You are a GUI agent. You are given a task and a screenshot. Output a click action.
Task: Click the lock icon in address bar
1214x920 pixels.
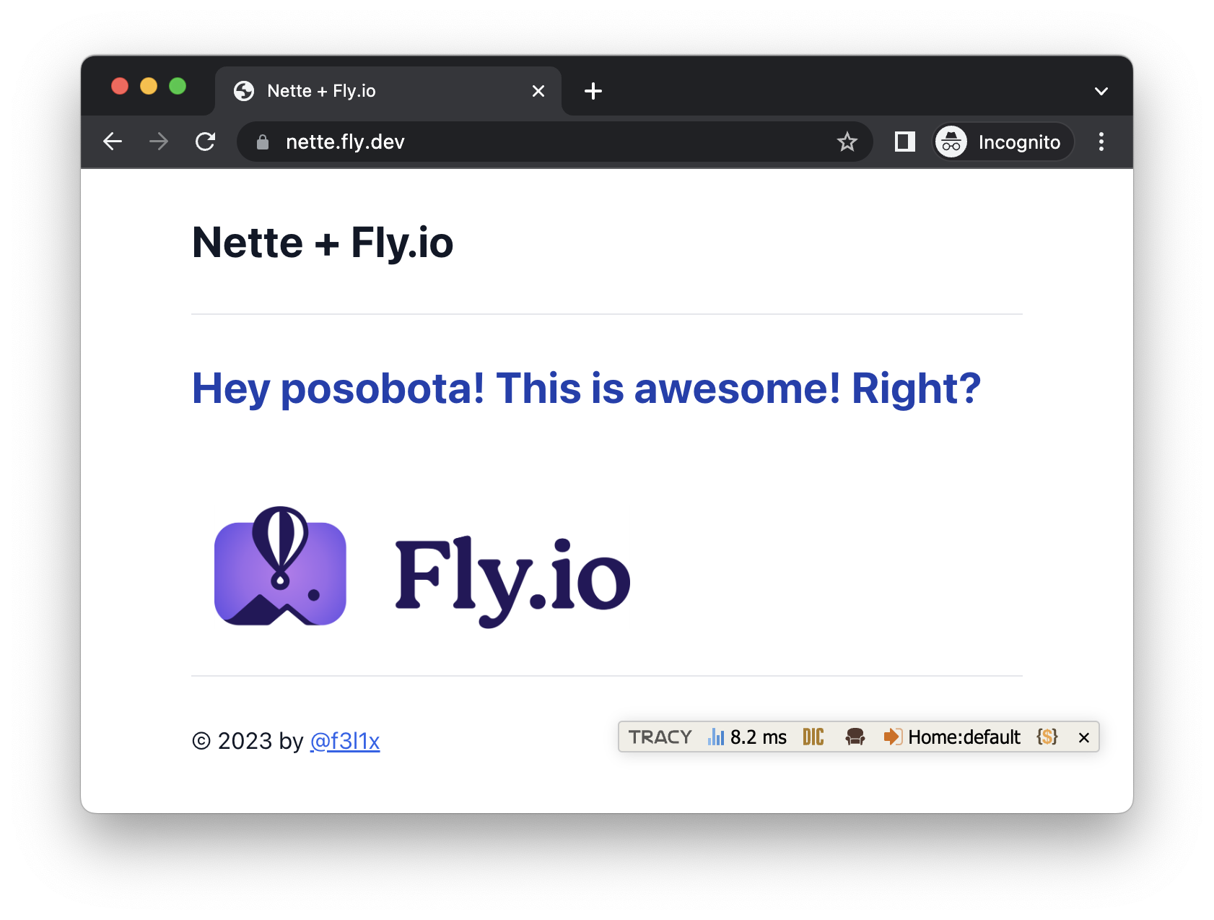[263, 142]
